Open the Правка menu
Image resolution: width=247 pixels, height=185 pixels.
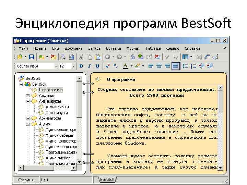pos(40,48)
